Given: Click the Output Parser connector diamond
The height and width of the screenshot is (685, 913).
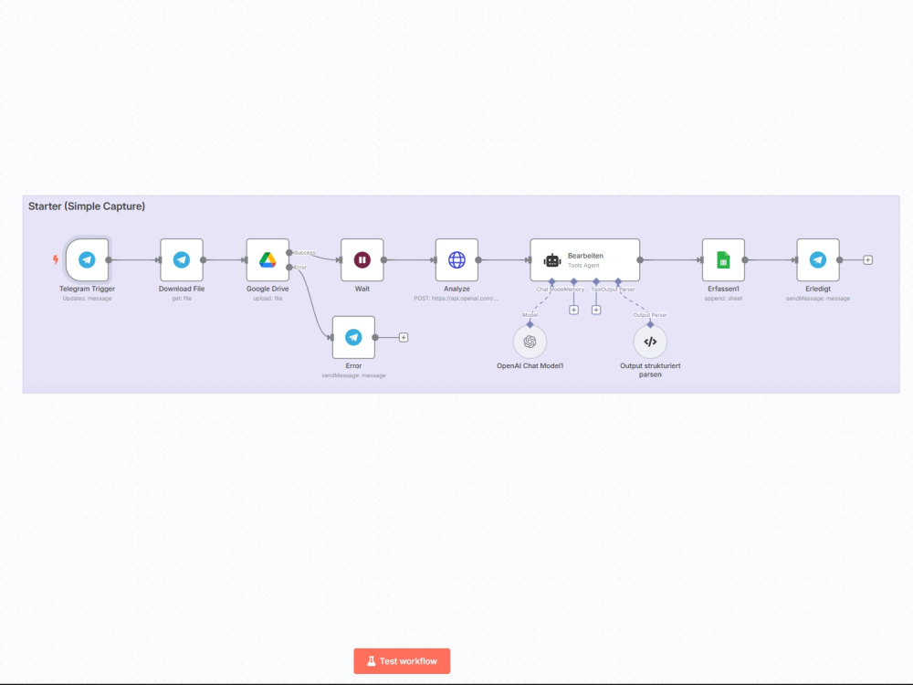Looking at the screenshot, I should [x=617, y=280].
